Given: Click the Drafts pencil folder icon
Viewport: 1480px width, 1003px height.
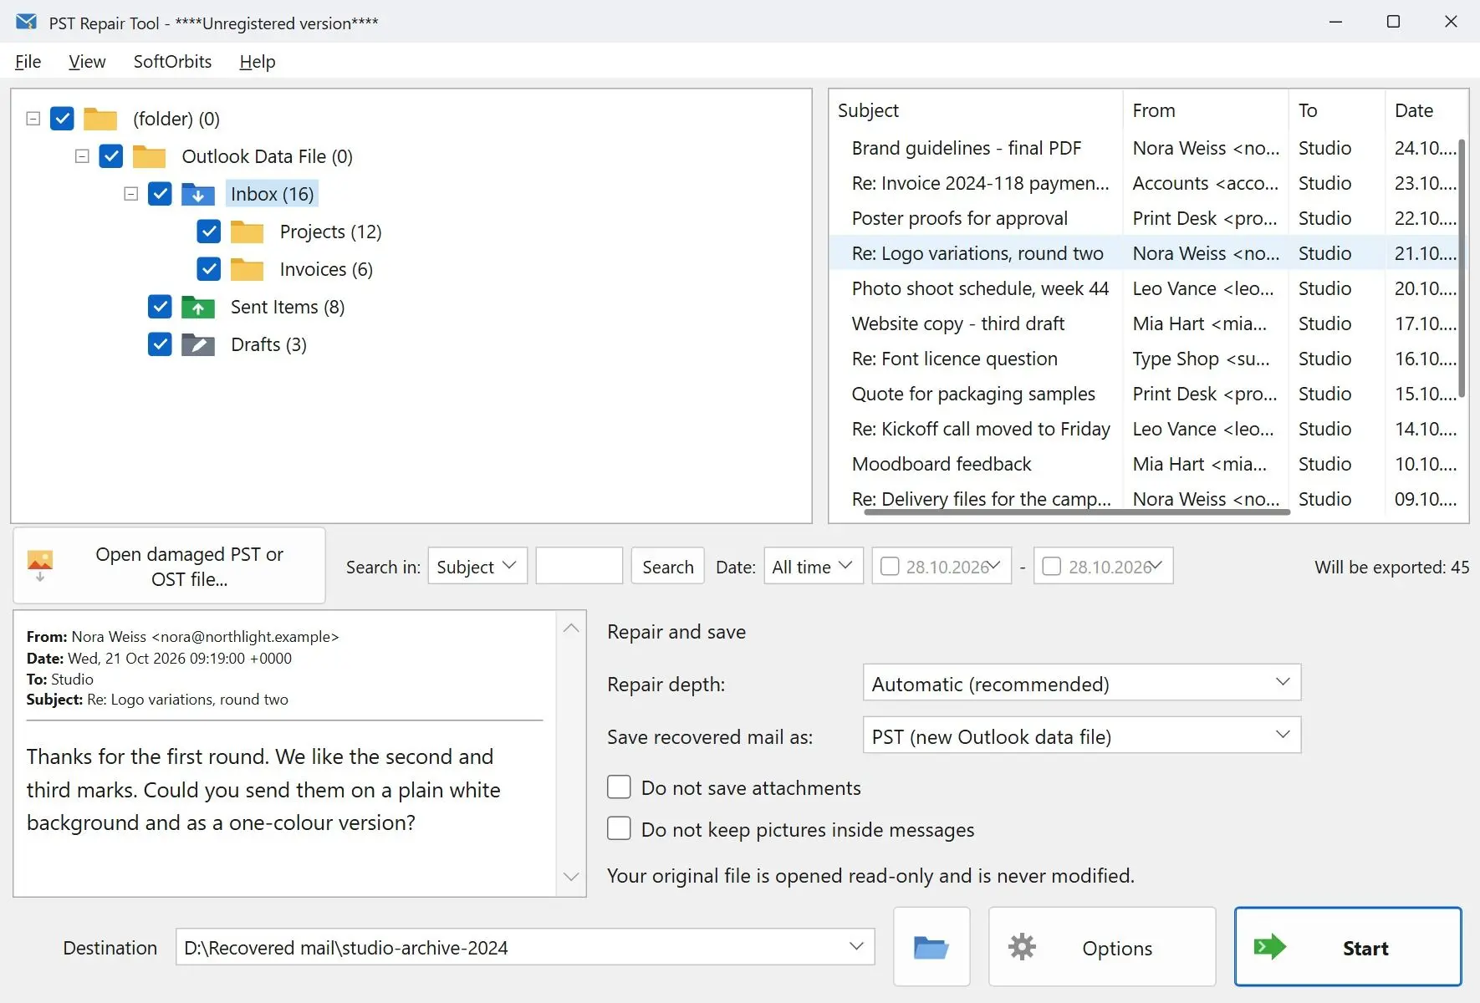Looking at the screenshot, I should click(198, 344).
